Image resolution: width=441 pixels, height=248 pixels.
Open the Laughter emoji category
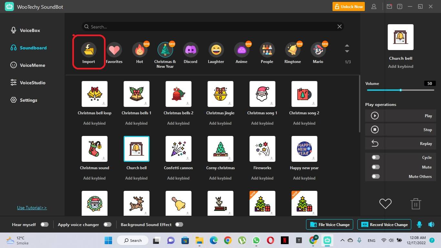pos(216,50)
